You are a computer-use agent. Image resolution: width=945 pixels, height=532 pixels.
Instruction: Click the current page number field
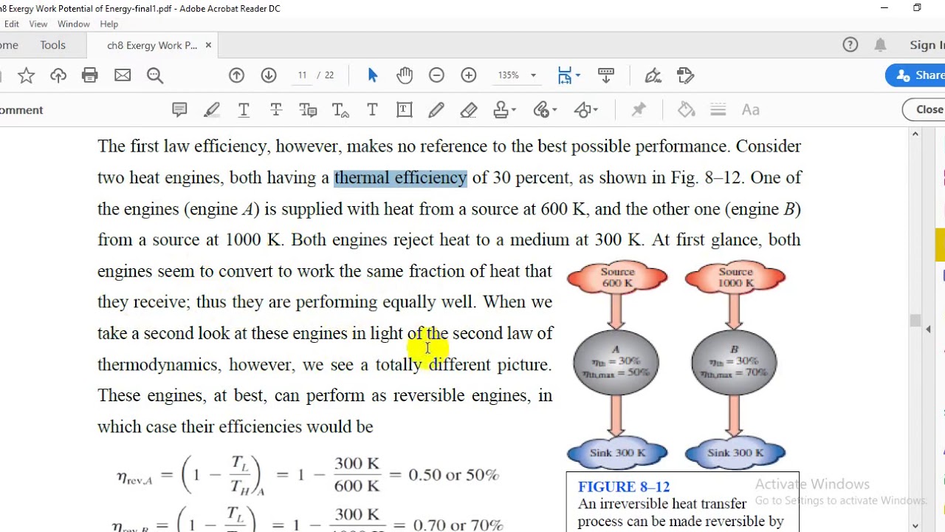pyautogui.click(x=302, y=75)
